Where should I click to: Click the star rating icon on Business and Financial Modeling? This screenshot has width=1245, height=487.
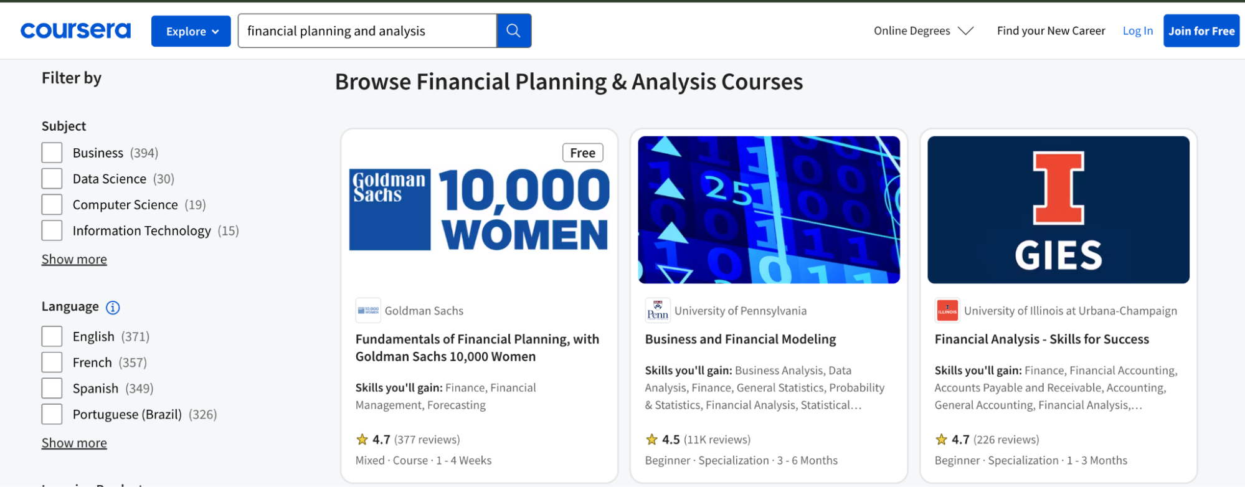[x=651, y=438]
